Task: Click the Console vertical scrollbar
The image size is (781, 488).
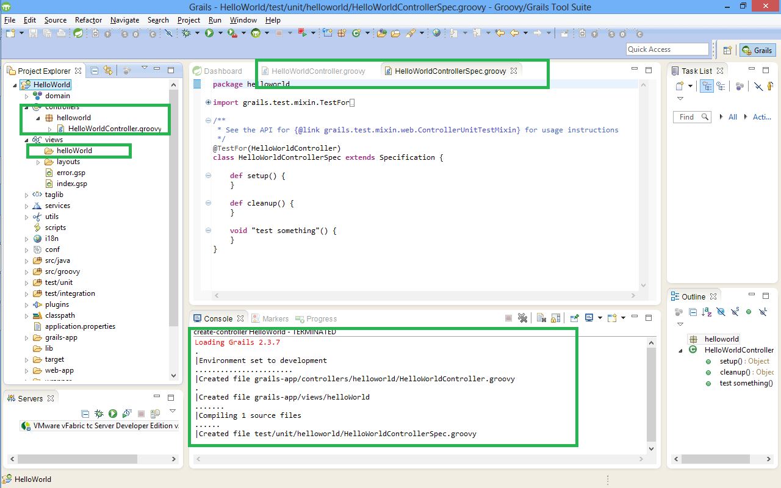Action: point(650,394)
